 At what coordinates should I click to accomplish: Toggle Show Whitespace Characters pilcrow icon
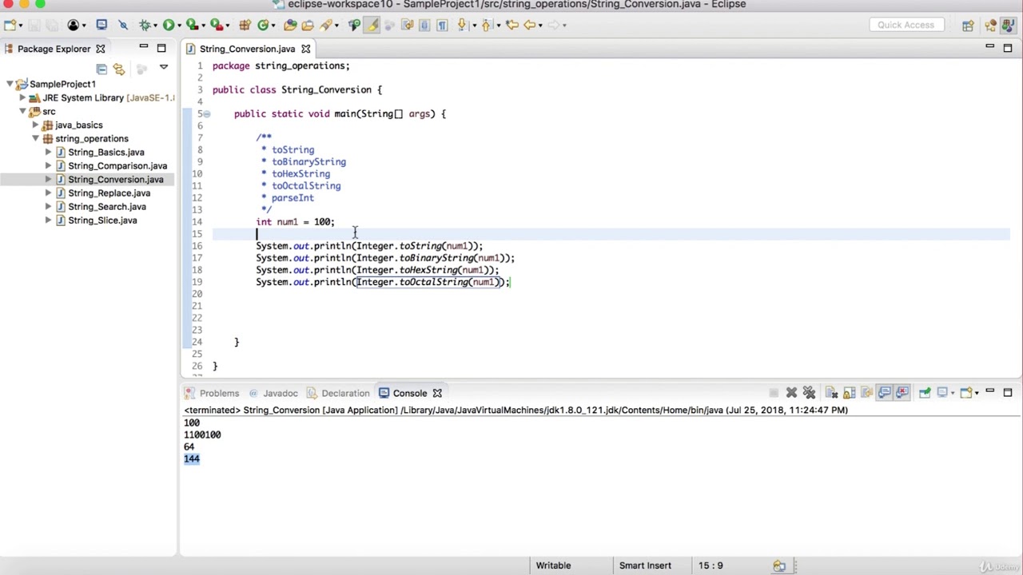(x=443, y=25)
